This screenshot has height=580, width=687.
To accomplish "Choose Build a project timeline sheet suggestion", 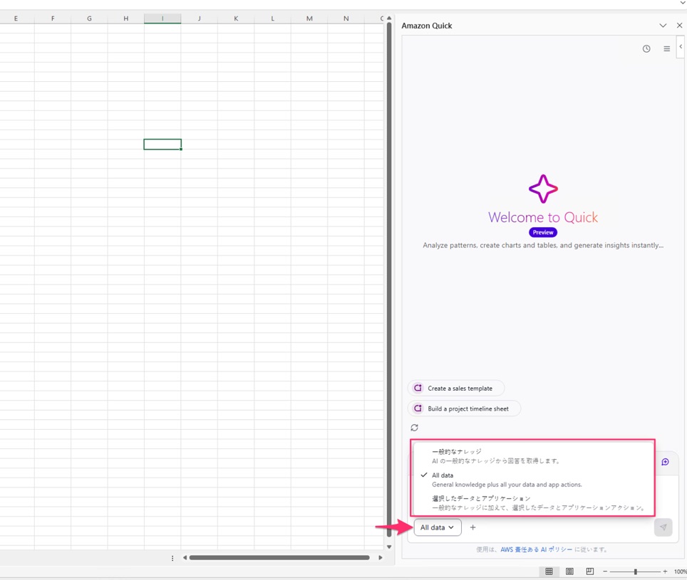I will (464, 408).
